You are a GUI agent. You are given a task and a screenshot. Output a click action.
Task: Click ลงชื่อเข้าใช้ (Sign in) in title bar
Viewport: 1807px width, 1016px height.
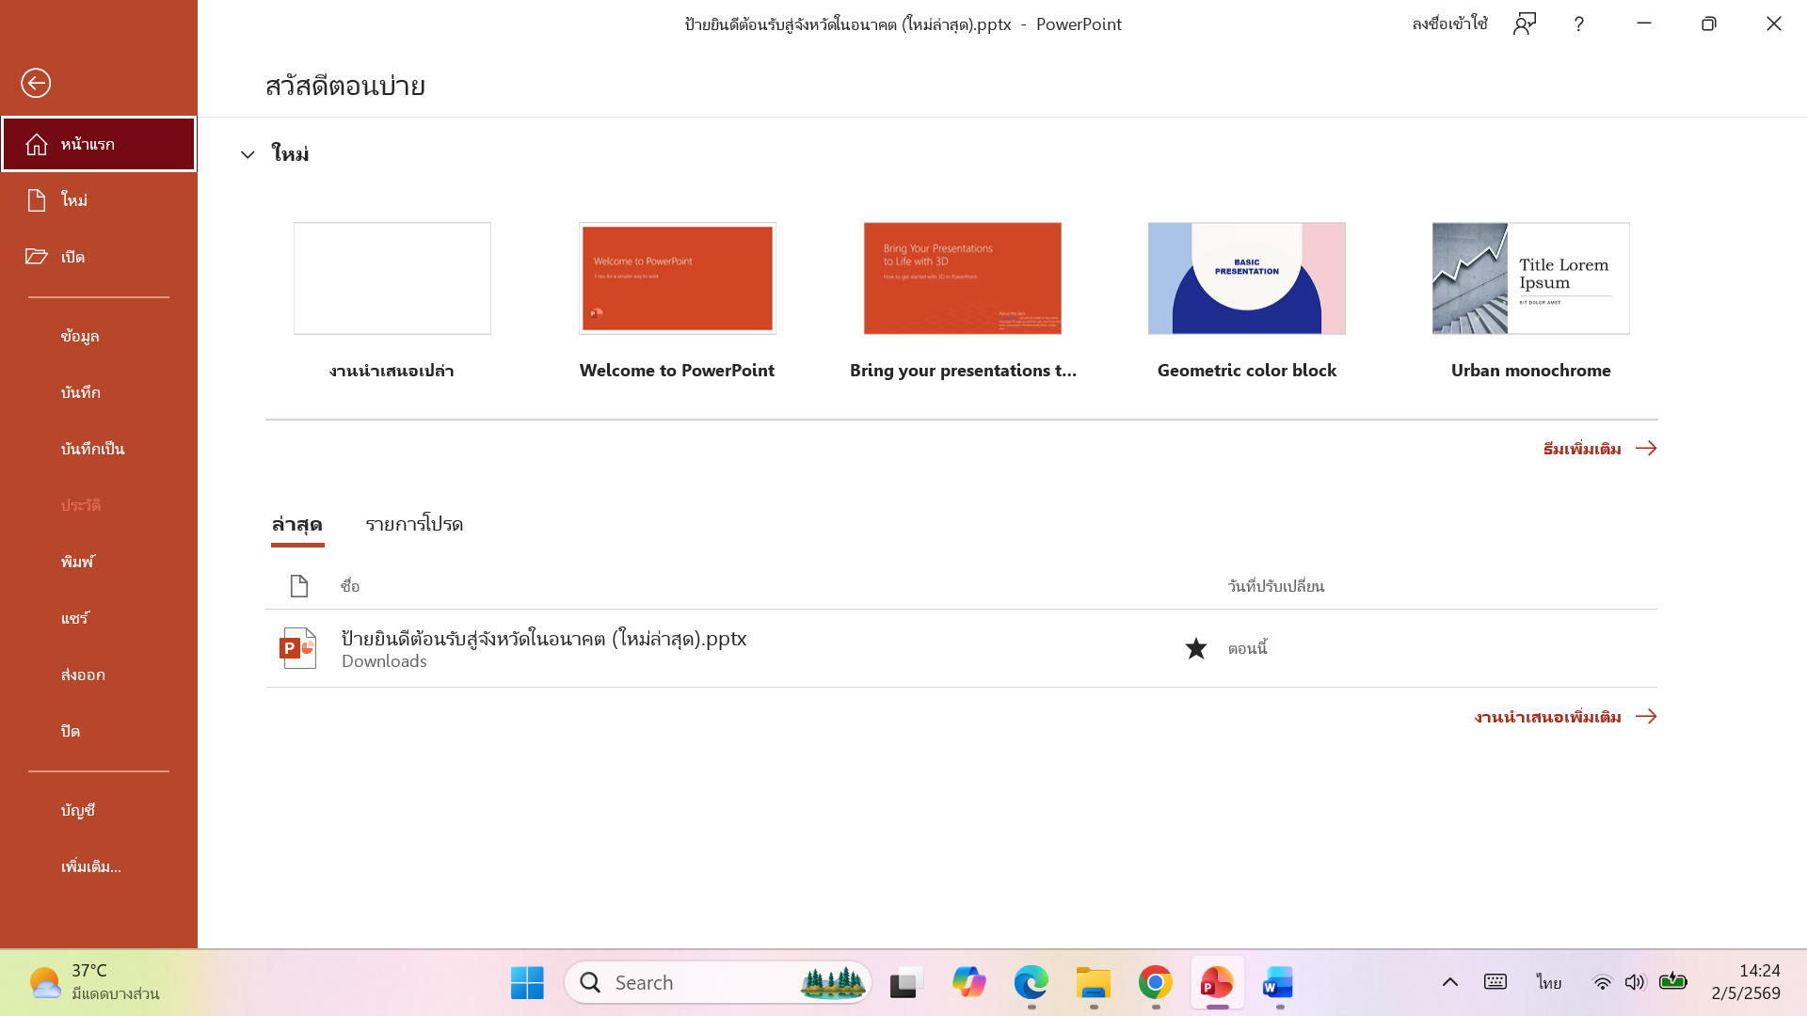[1449, 24]
